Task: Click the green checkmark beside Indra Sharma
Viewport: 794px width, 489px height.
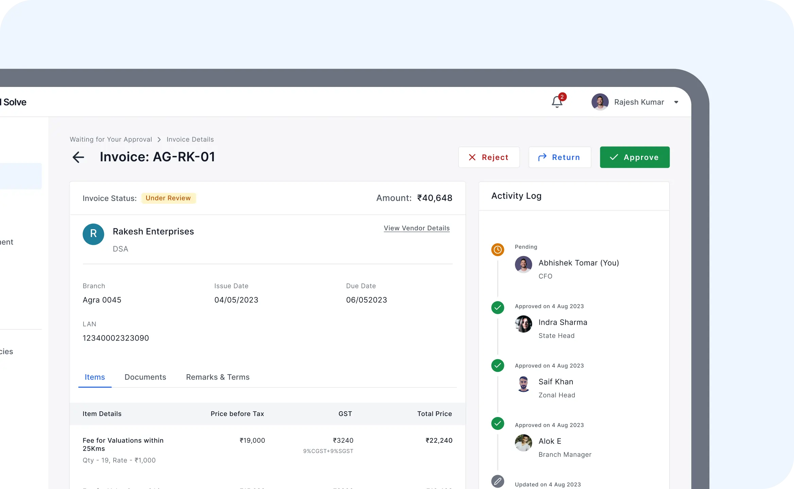Action: click(x=498, y=308)
